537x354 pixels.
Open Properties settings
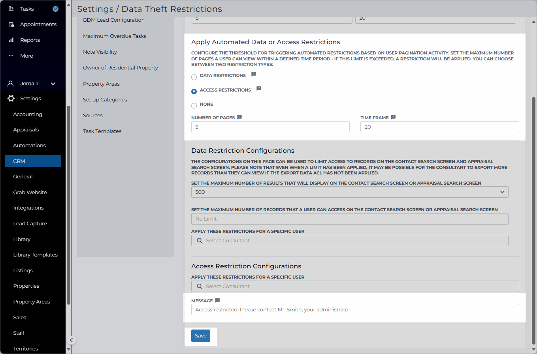(x=26, y=286)
